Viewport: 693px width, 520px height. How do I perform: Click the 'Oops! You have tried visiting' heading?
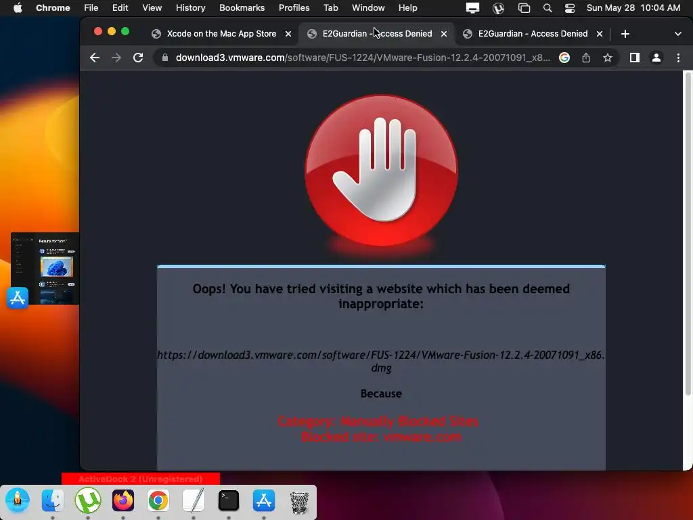coord(381,297)
